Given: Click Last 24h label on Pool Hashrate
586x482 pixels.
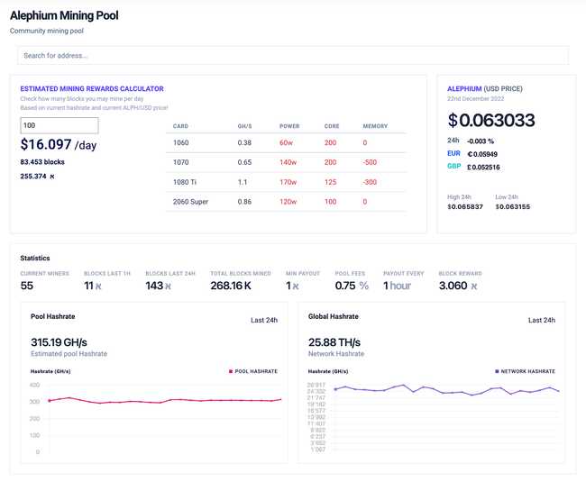Looking at the screenshot, I should pyautogui.click(x=263, y=320).
